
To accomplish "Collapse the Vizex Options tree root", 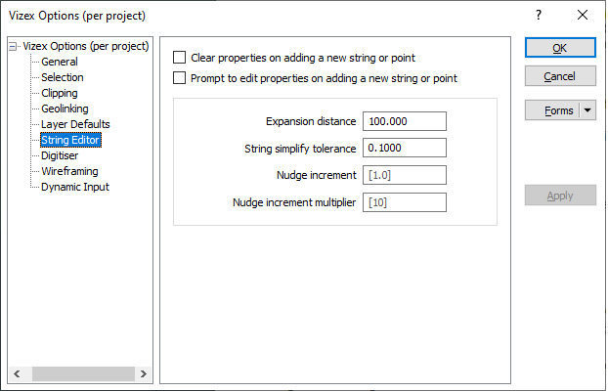I will click(13, 46).
